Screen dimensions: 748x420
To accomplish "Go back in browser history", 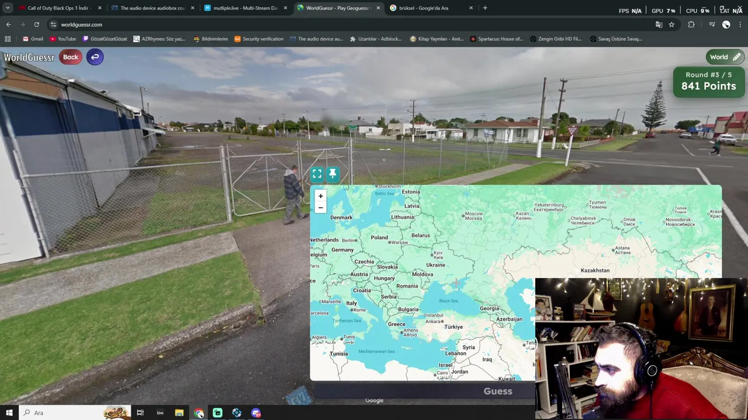I will [8, 24].
